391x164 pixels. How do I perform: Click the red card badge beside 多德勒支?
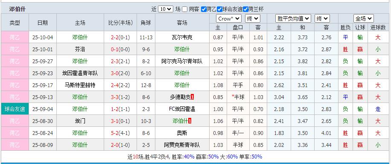point(192,97)
